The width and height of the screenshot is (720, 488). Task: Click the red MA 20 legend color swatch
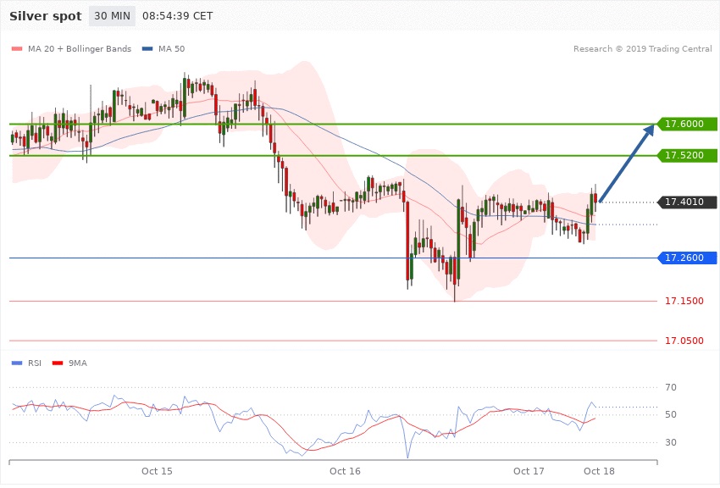(x=17, y=49)
